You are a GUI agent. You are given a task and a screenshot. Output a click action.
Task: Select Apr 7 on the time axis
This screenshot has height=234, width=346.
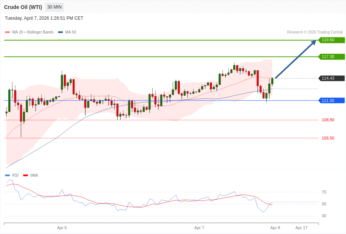tap(199, 228)
